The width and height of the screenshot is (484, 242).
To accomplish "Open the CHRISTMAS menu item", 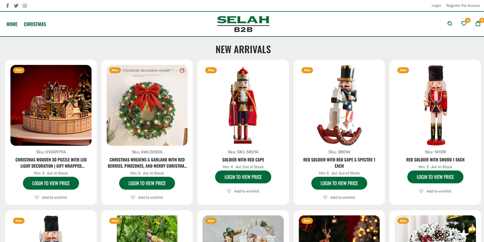I will pyautogui.click(x=35, y=24).
